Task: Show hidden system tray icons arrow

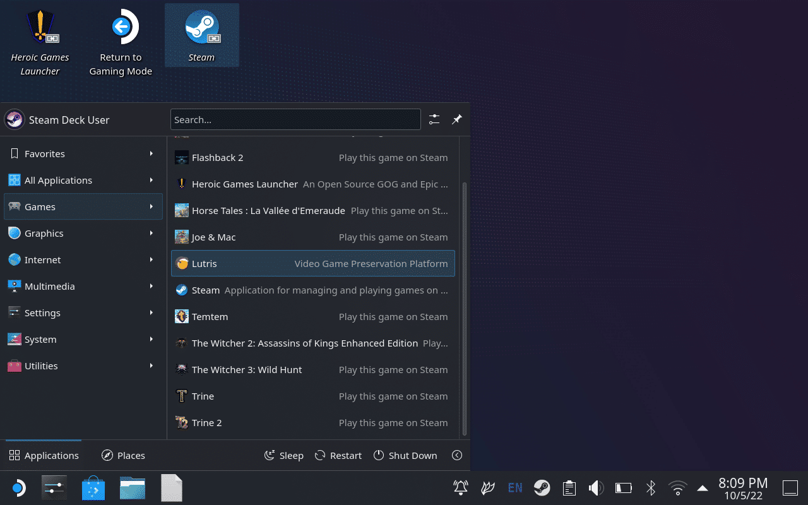Action: [x=703, y=487]
